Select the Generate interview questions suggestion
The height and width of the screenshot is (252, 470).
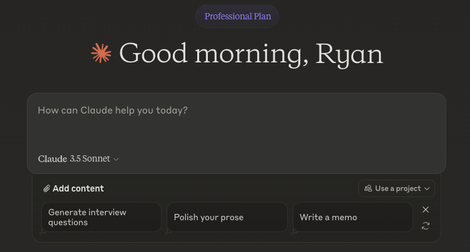pyautogui.click(x=101, y=217)
